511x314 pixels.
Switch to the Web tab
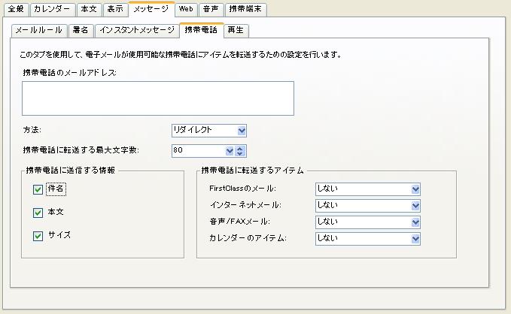click(x=186, y=9)
